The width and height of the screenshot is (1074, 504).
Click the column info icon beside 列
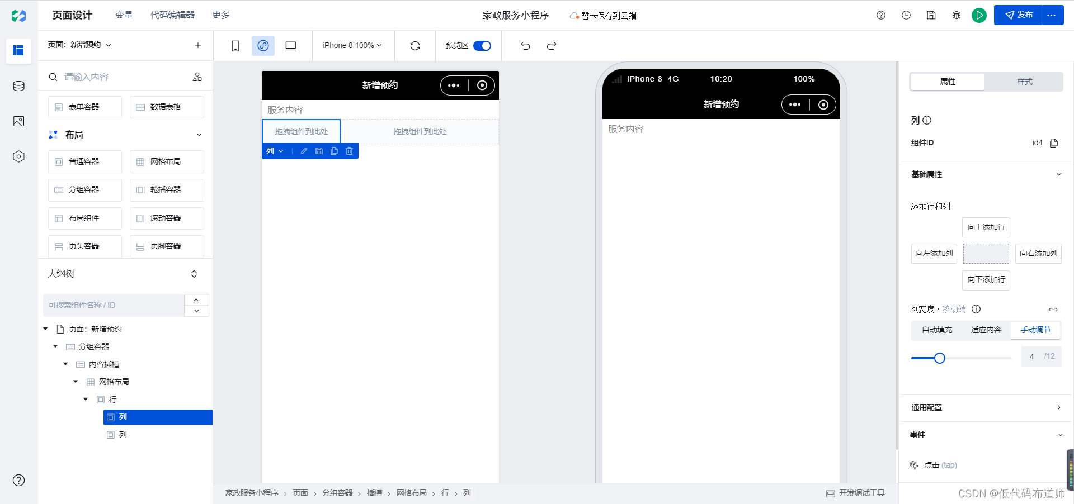927,120
